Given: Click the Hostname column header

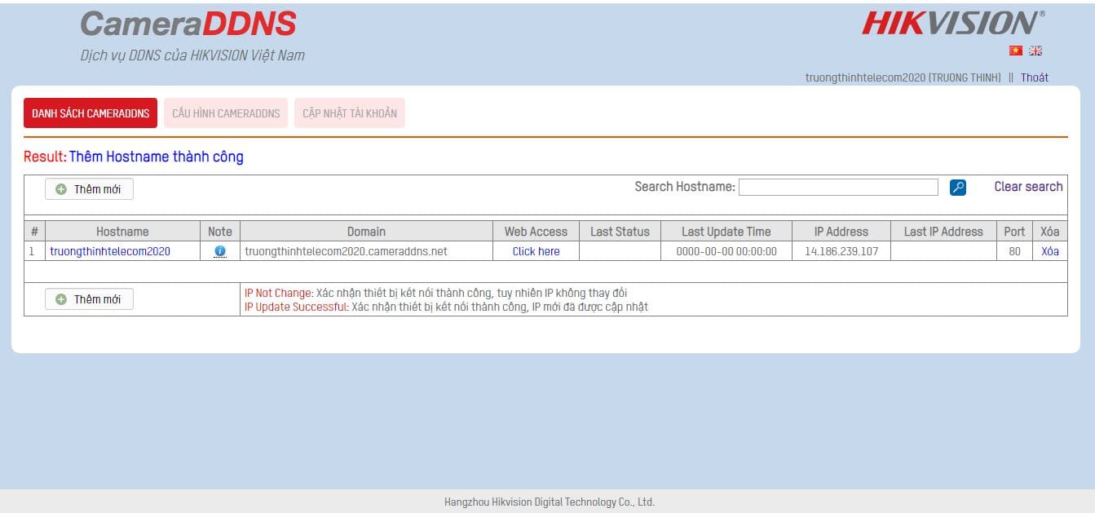Looking at the screenshot, I should point(122,232).
